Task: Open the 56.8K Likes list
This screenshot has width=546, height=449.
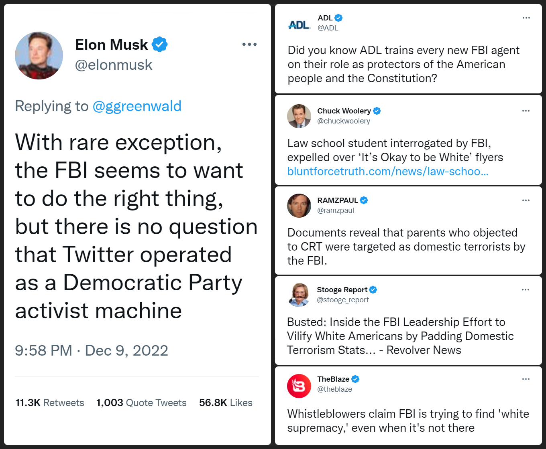Action: [226, 402]
